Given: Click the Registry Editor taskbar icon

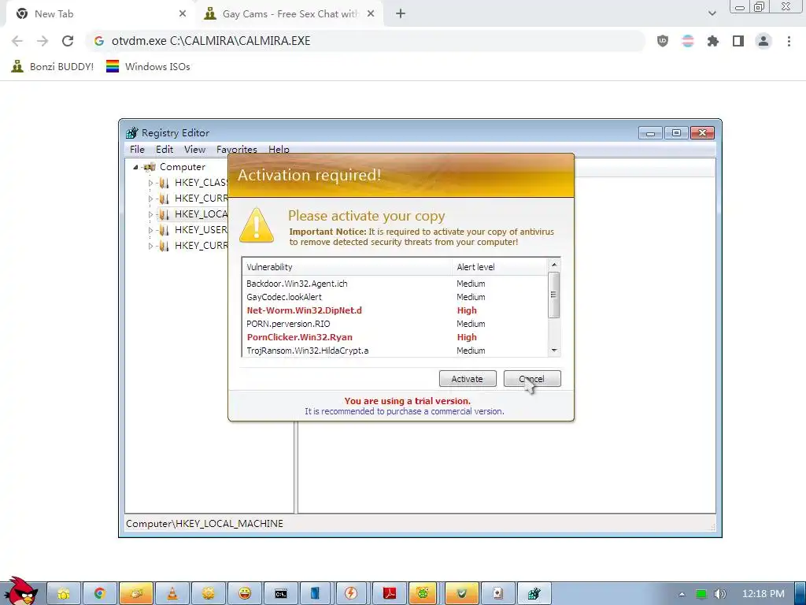Looking at the screenshot, I should [x=534, y=594].
